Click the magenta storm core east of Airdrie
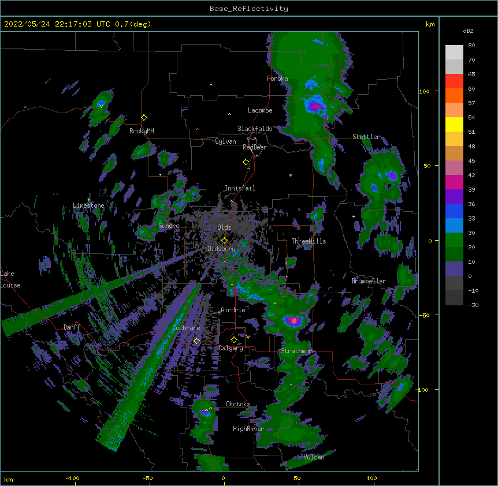Viewport: 498px width, 486px height. (x=293, y=321)
